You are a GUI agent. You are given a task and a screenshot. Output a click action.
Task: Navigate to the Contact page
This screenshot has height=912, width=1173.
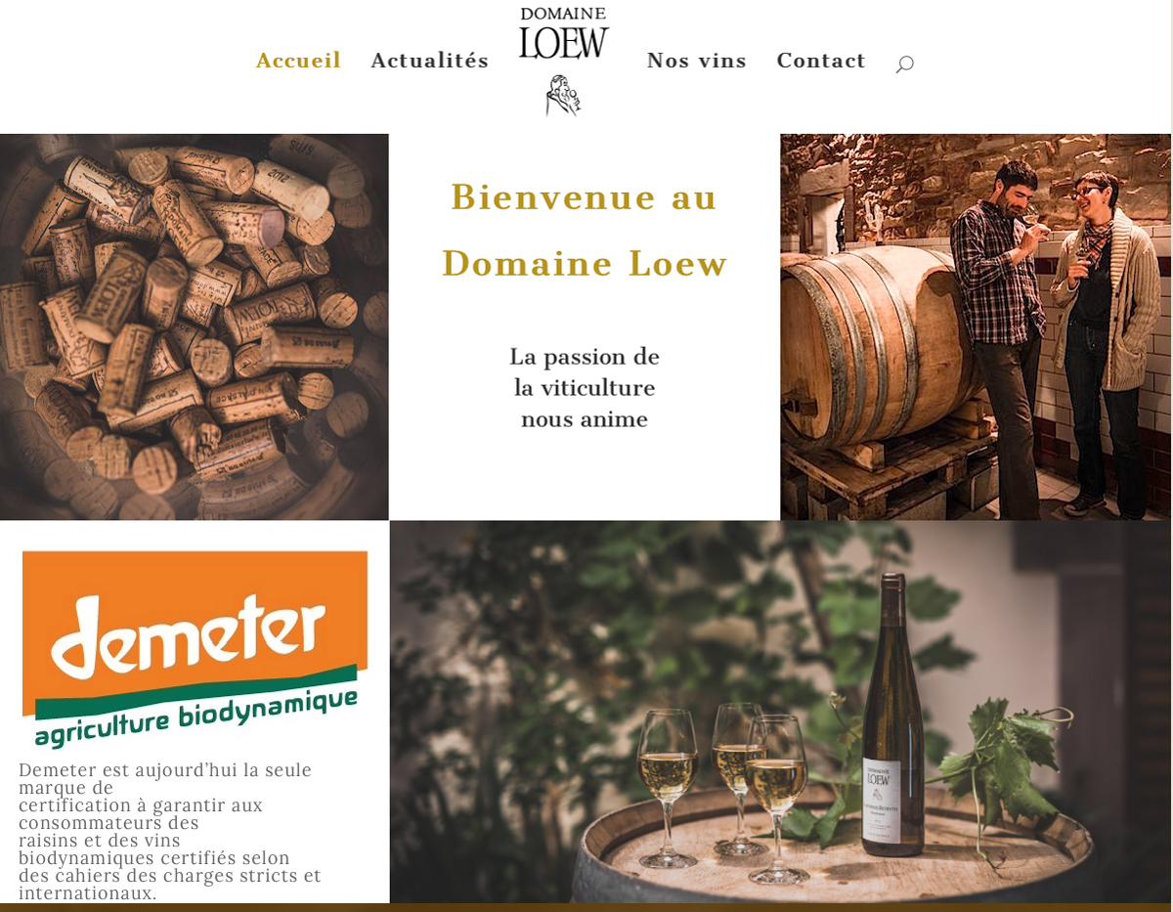click(821, 61)
